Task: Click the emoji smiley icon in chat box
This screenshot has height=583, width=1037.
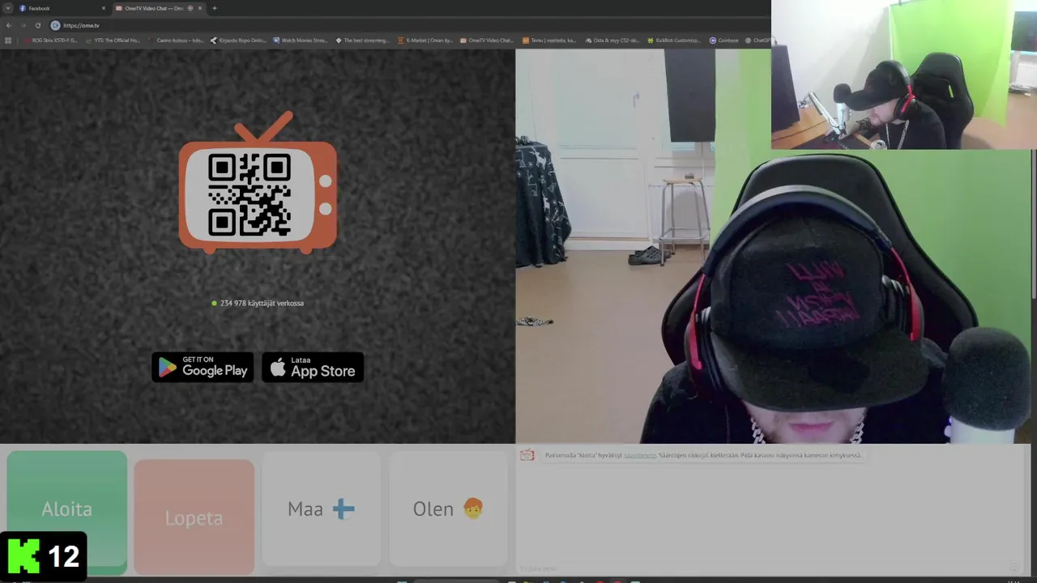Action: coord(1014,568)
